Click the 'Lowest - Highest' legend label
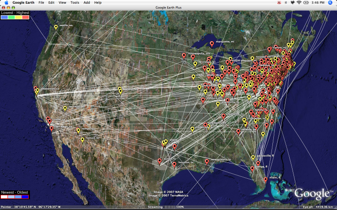 [15, 13]
